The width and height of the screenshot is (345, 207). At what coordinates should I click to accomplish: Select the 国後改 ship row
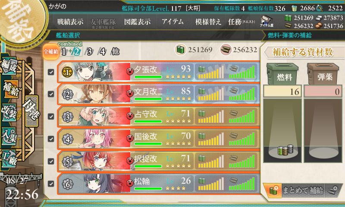pyautogui.click(x=159, y=139)
